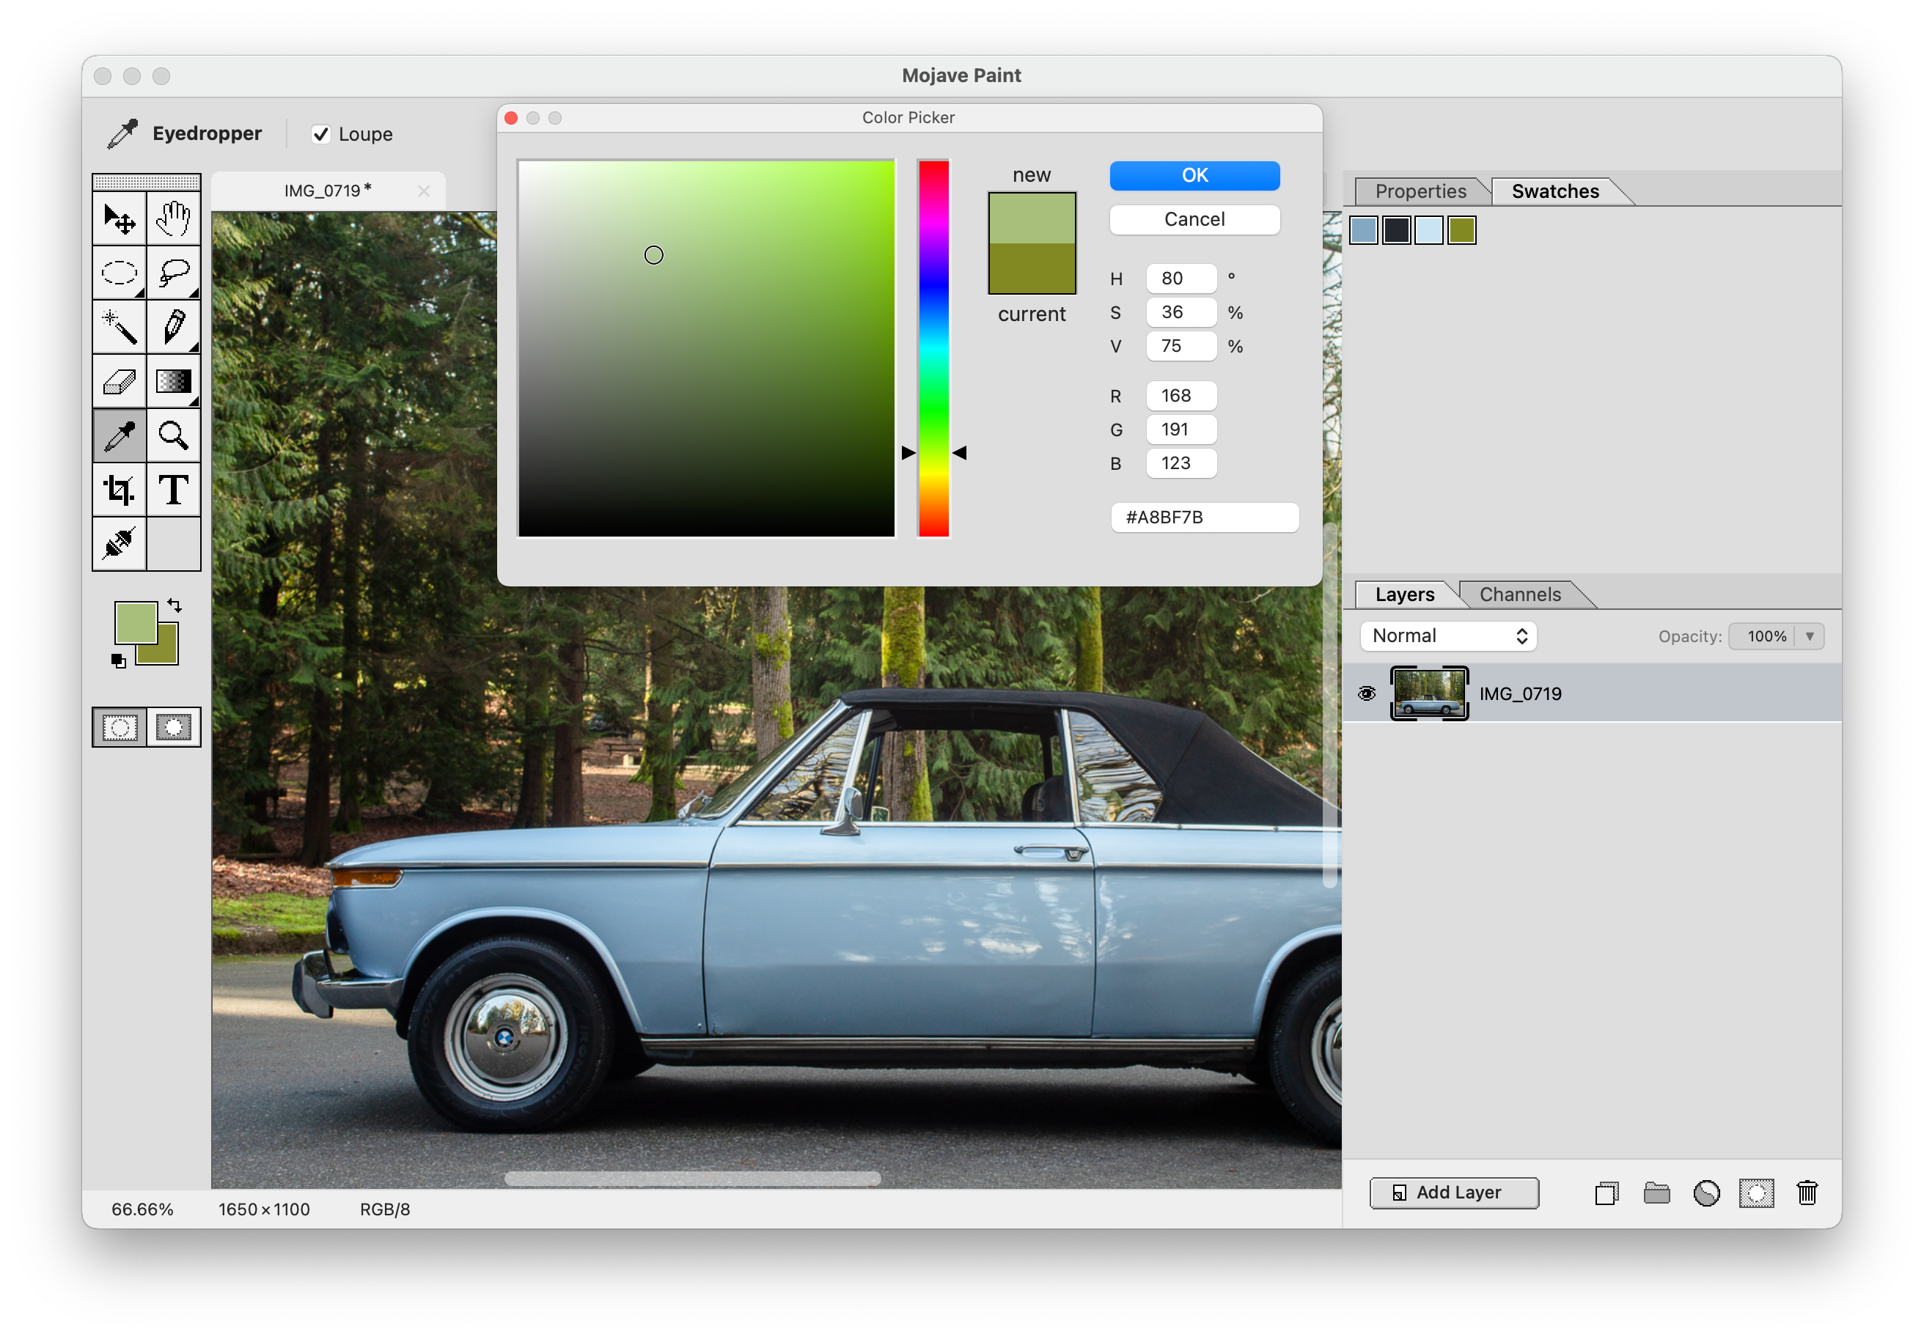Click the Blue value field
Screen dimensions: 1924x1337
(x=1181, y=463)
